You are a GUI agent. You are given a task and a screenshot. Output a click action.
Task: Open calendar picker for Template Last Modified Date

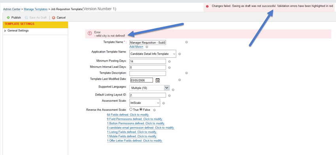pyautogui.click(x=157, y=80)
